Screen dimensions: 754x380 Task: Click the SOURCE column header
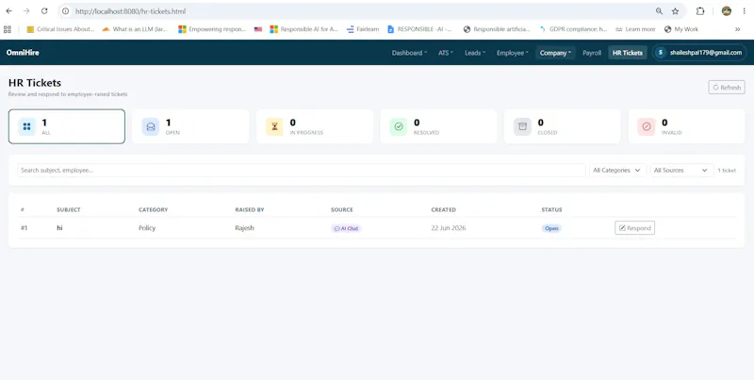coord(342,209)
